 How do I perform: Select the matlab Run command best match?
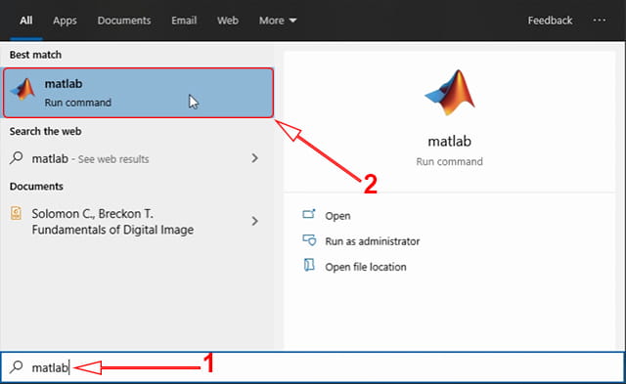[138, 93]
